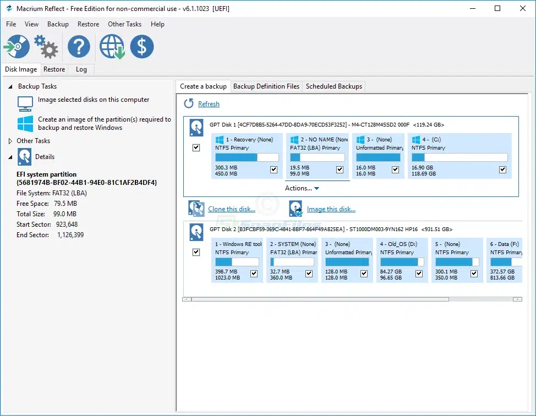Expand the Other Tasks section
The width and height of the screenshot is (536, 416).
(9, 141)
